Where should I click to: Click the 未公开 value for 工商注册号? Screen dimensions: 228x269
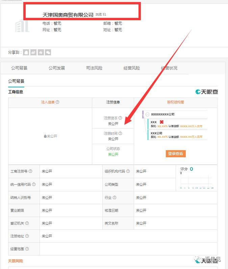coord(47,171)
